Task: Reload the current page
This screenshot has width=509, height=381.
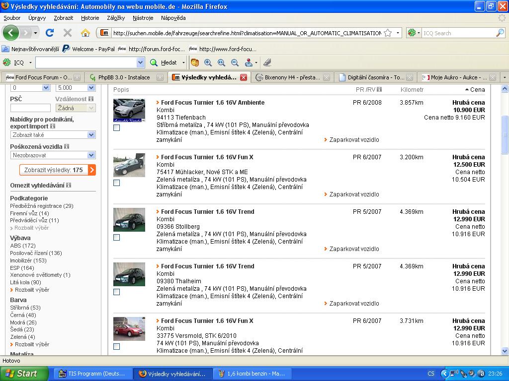Action: click(49, 33)
